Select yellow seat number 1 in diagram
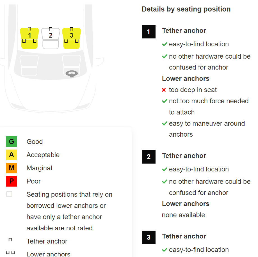The width and height of the screenshot is (258, 257). (x=29, y=38)
